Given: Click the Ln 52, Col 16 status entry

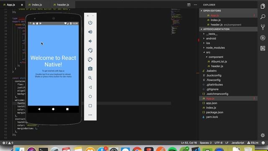Looking at the screenshot, I should pyautogui.click(x=189, y=143).
